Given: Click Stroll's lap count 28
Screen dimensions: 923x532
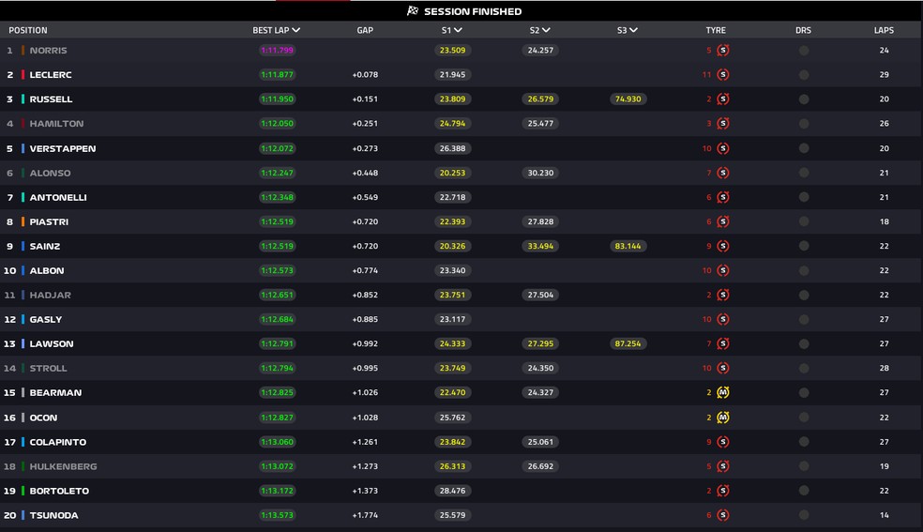Looking at the screenshot, I should [x=884, y=368].
